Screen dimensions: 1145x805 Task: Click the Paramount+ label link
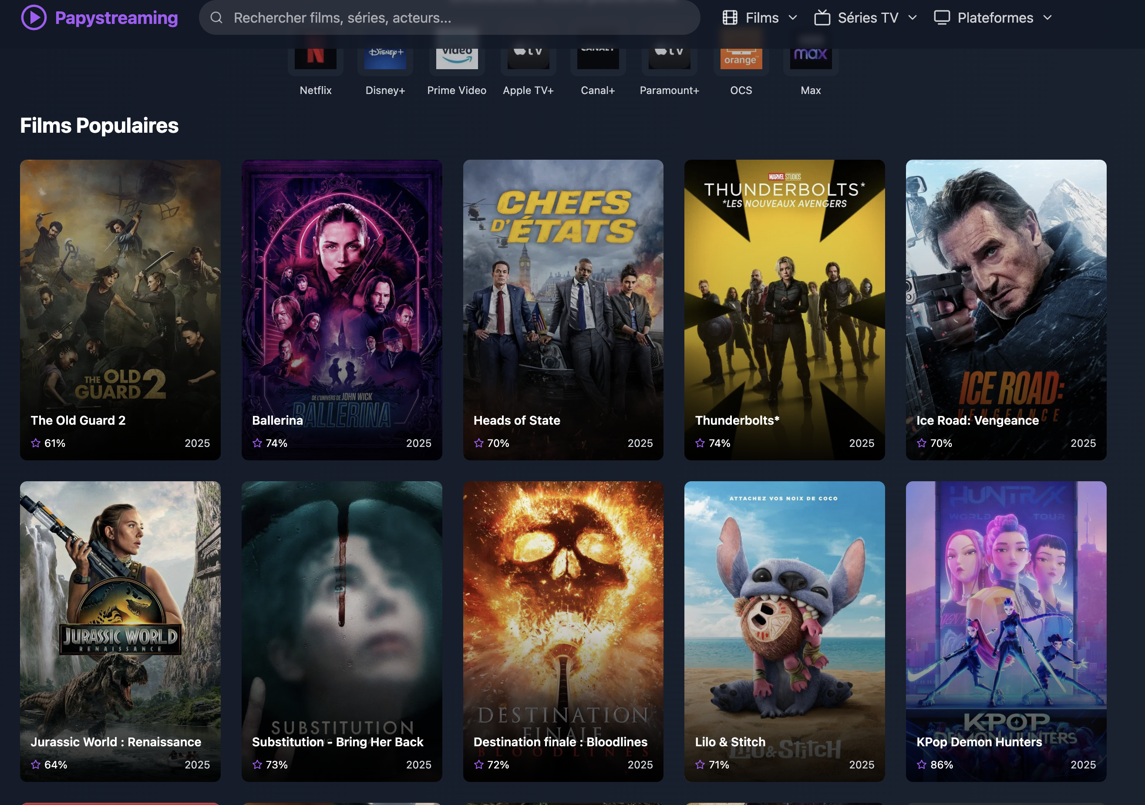click(669, 90)
